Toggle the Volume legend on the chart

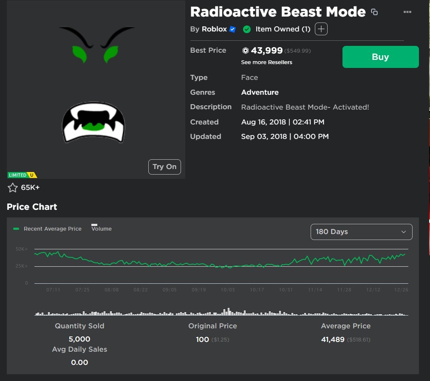[x=101, y=229]
